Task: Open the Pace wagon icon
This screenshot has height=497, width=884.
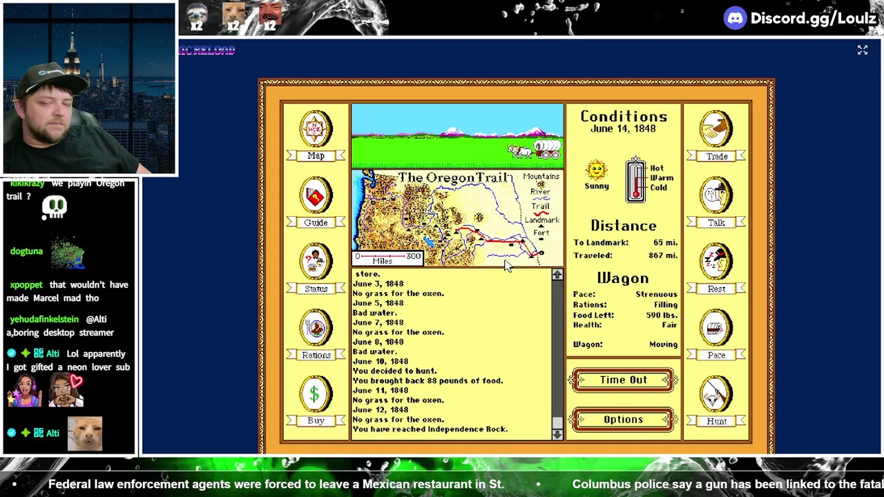Action: 716,327
